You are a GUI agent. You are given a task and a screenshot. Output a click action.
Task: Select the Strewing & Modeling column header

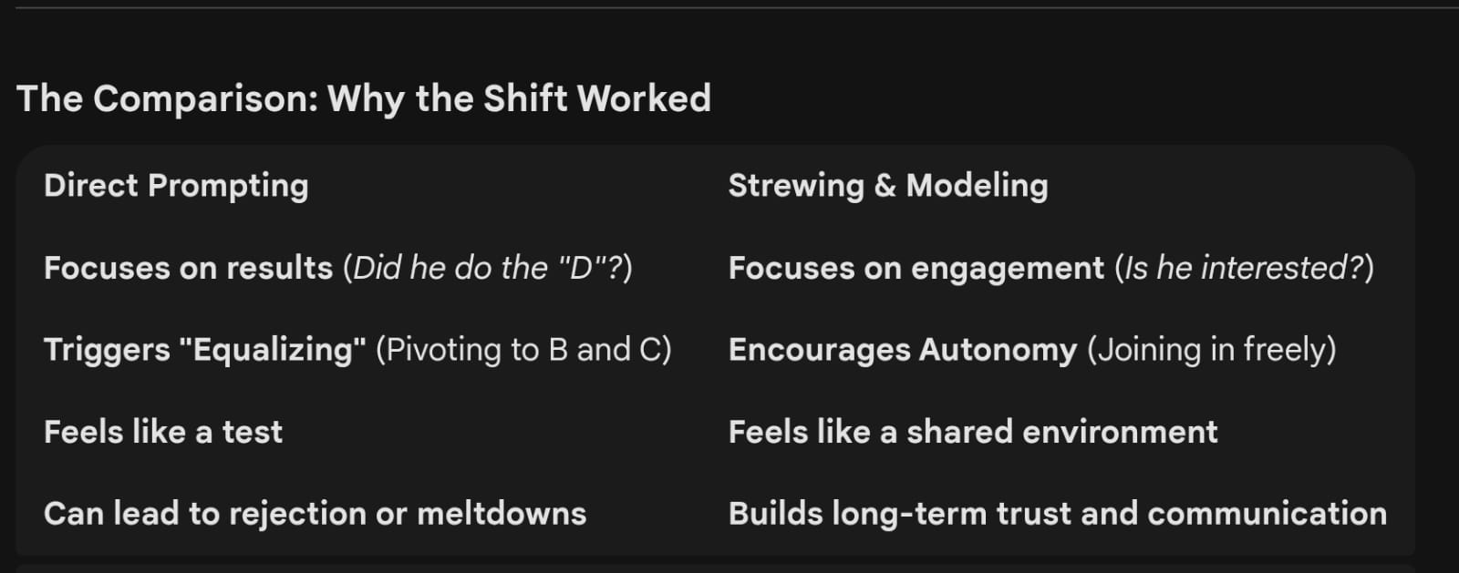tap(887, 186)
